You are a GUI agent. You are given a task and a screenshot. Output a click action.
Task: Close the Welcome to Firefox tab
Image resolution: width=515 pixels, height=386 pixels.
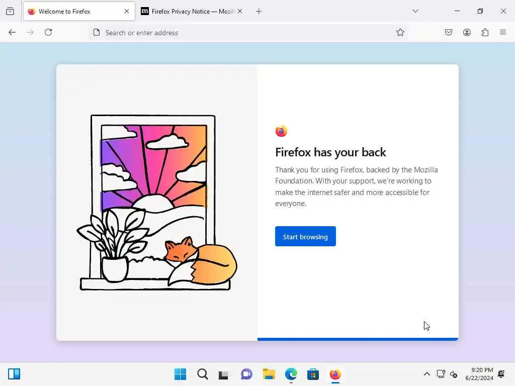(127, 12)
